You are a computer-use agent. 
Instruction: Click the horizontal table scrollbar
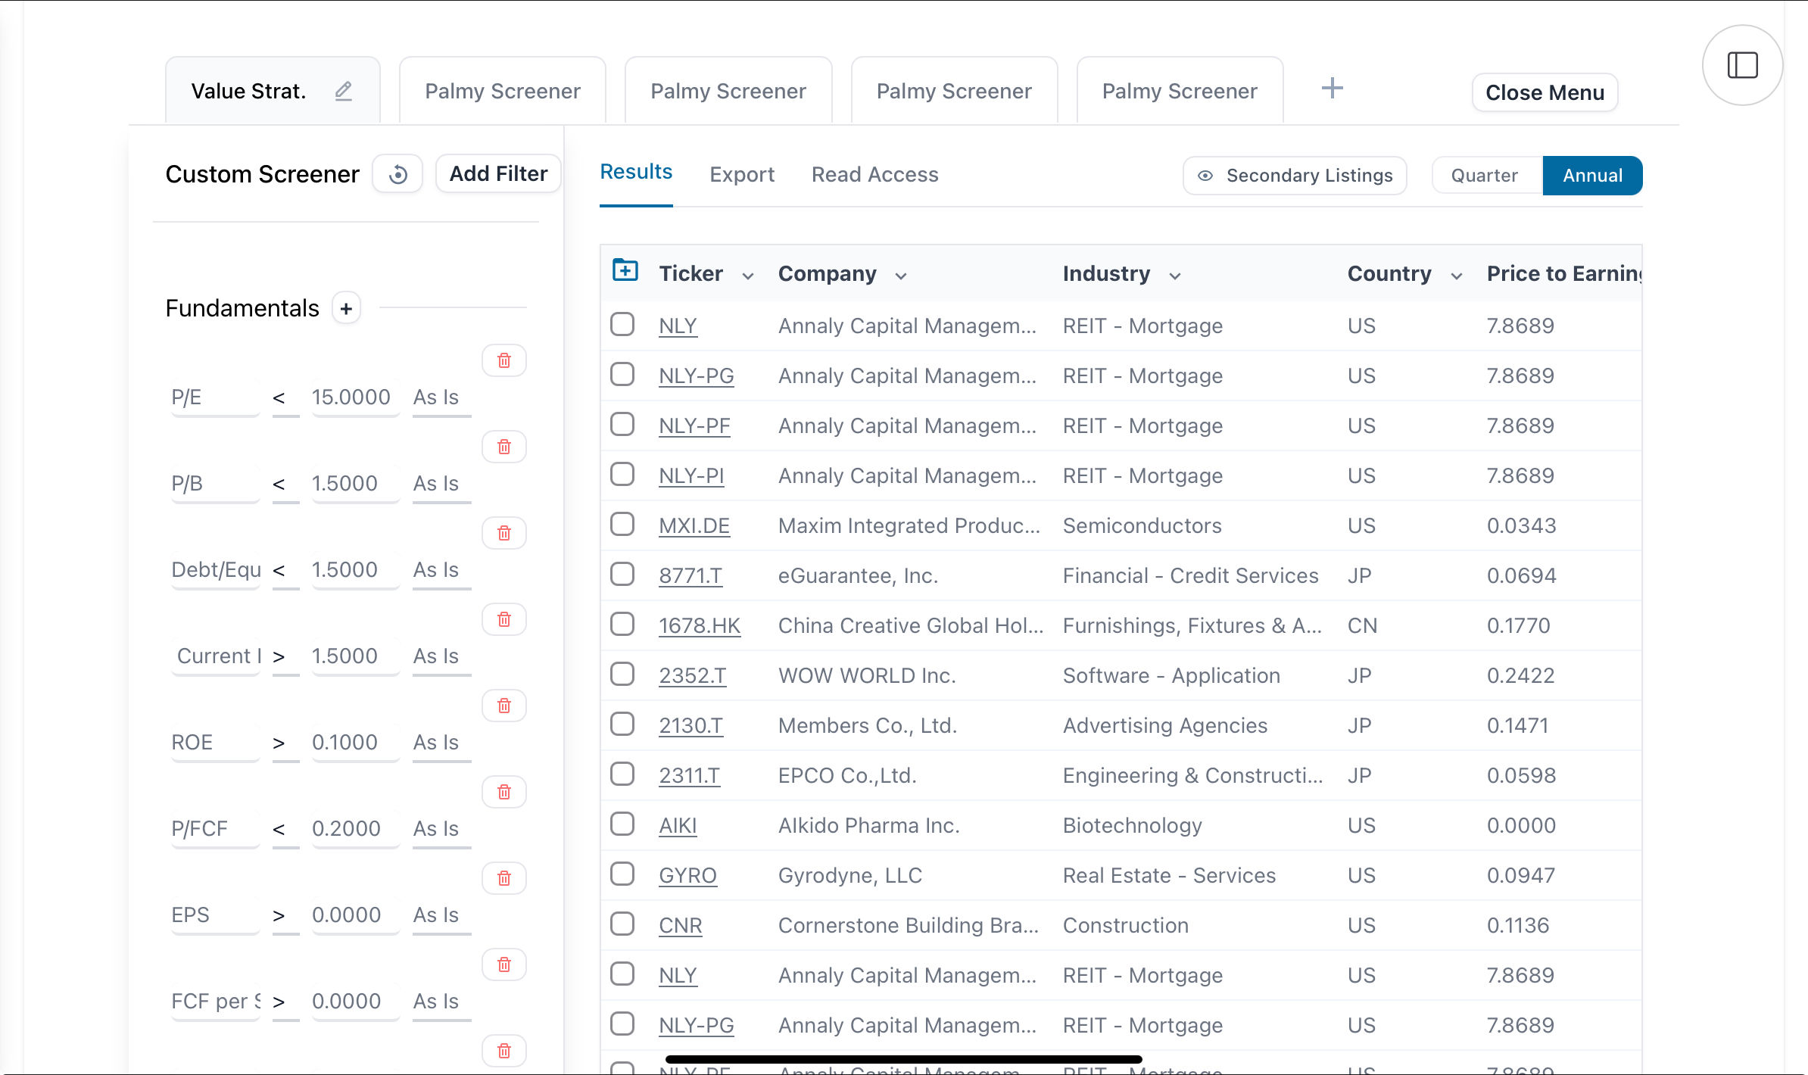click(x=903, y=1059)
